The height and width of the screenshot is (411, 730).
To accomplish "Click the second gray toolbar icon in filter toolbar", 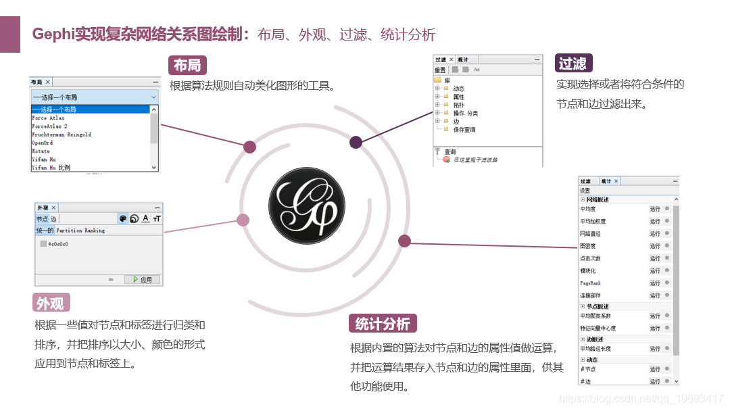I will 466,70.
